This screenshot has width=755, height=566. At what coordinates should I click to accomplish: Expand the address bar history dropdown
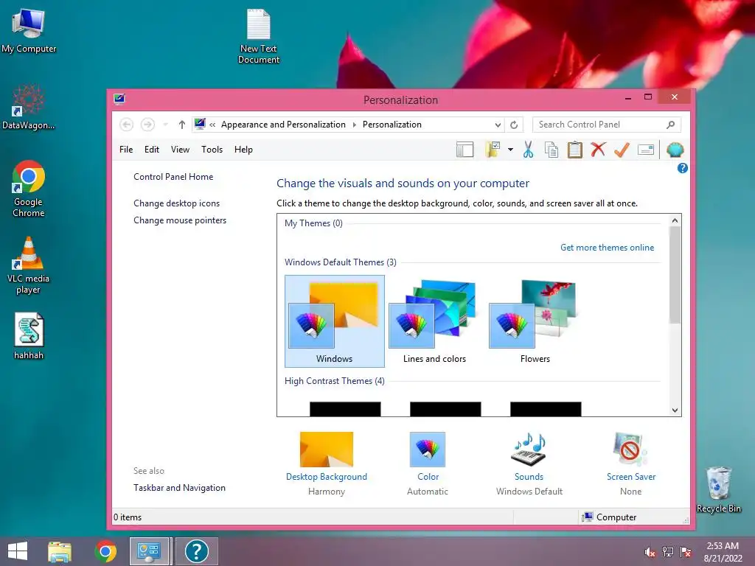coord(498,125)
